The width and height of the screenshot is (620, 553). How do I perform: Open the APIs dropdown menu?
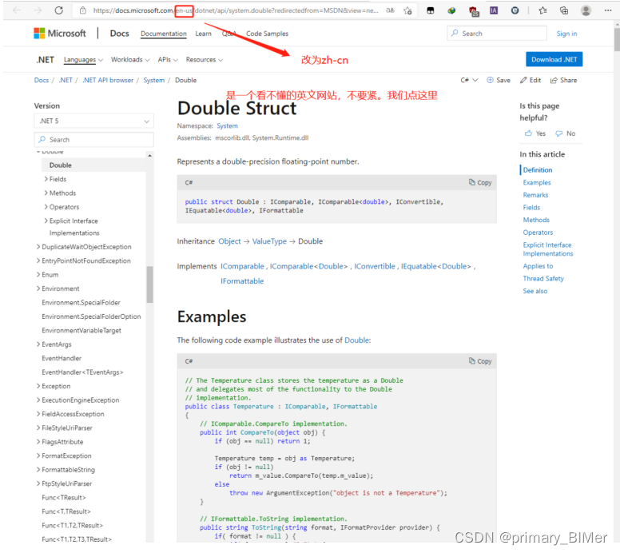click(168, 60)
